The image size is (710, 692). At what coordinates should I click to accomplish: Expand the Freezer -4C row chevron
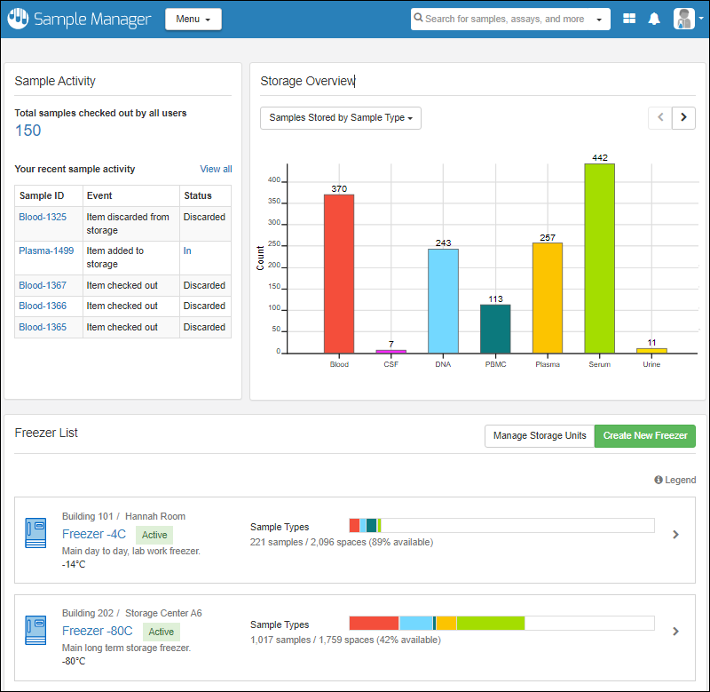pos(675,535)
